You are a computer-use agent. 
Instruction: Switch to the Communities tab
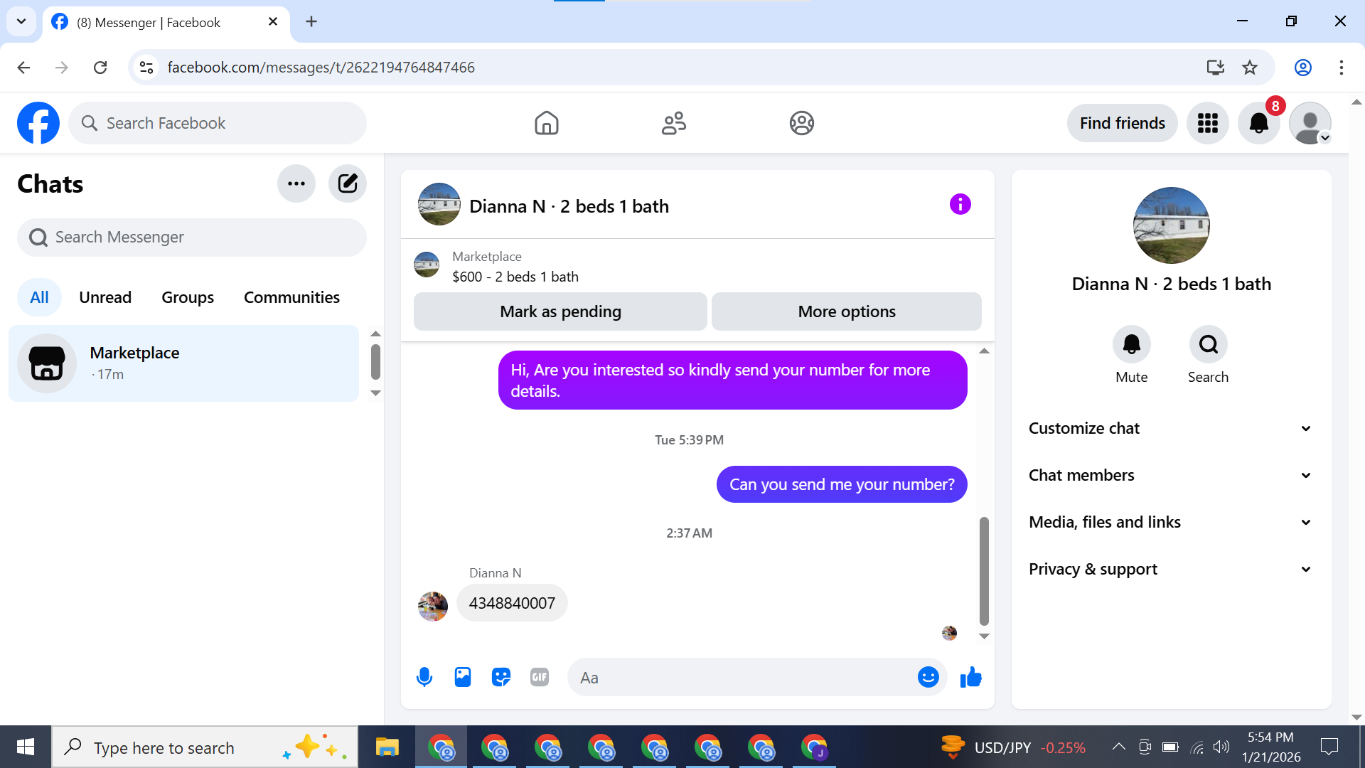(291, 297)
